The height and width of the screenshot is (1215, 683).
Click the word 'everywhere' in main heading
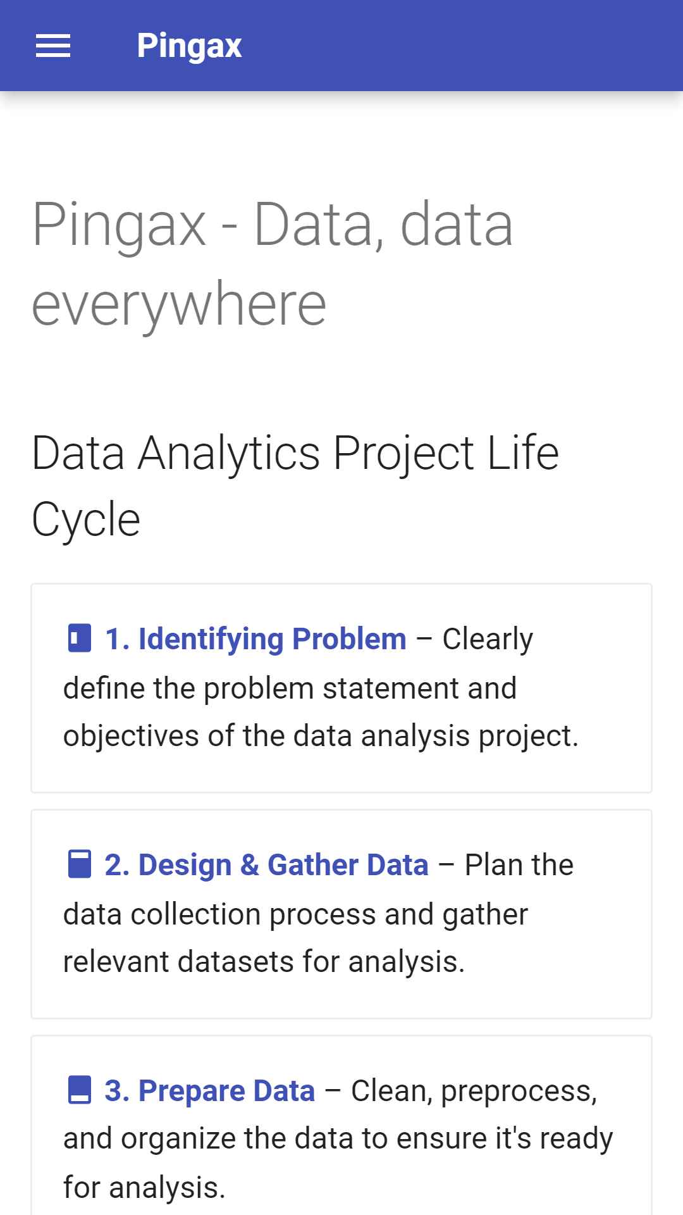point(179,305)
